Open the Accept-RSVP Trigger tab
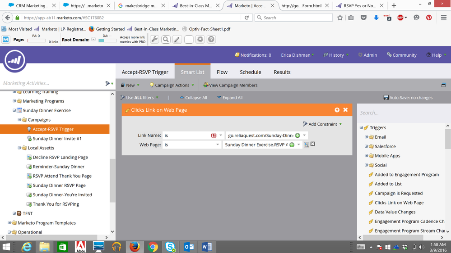451x253 pixels. 145,72
